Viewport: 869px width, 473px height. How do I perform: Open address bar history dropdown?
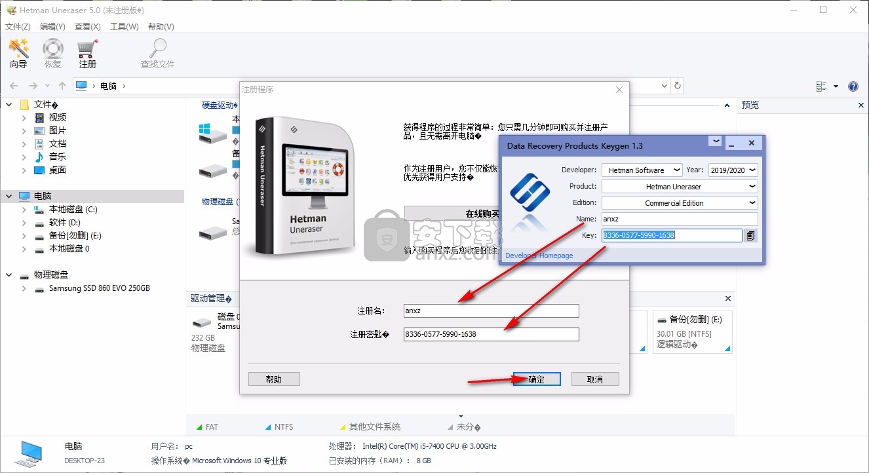click(x=665, y=86)
